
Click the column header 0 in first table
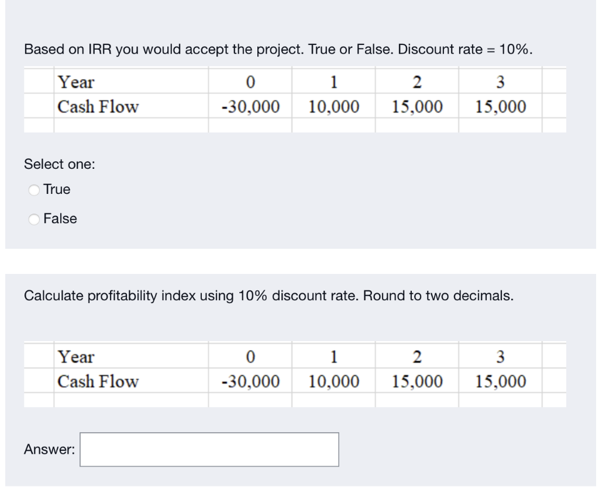[x=250, y=82]
